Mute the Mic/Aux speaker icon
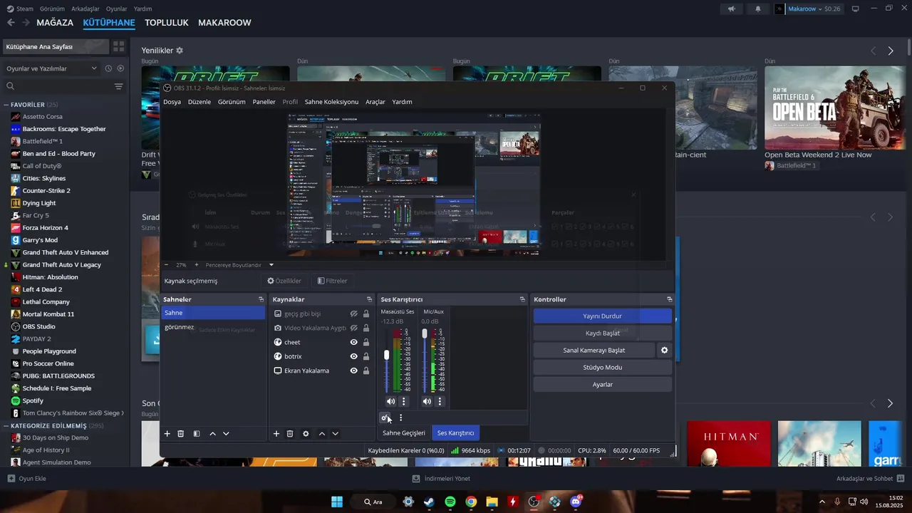912x513 pixels. (x=427, y=401)
